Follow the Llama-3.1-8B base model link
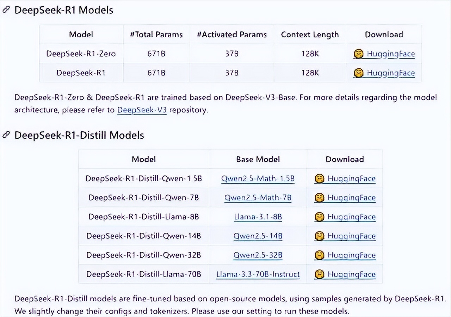 258,217
